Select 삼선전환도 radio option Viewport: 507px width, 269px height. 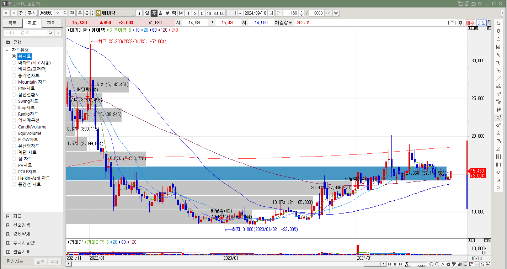[14, 95]
